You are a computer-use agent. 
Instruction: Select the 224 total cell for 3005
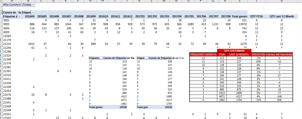coord(244,32)
